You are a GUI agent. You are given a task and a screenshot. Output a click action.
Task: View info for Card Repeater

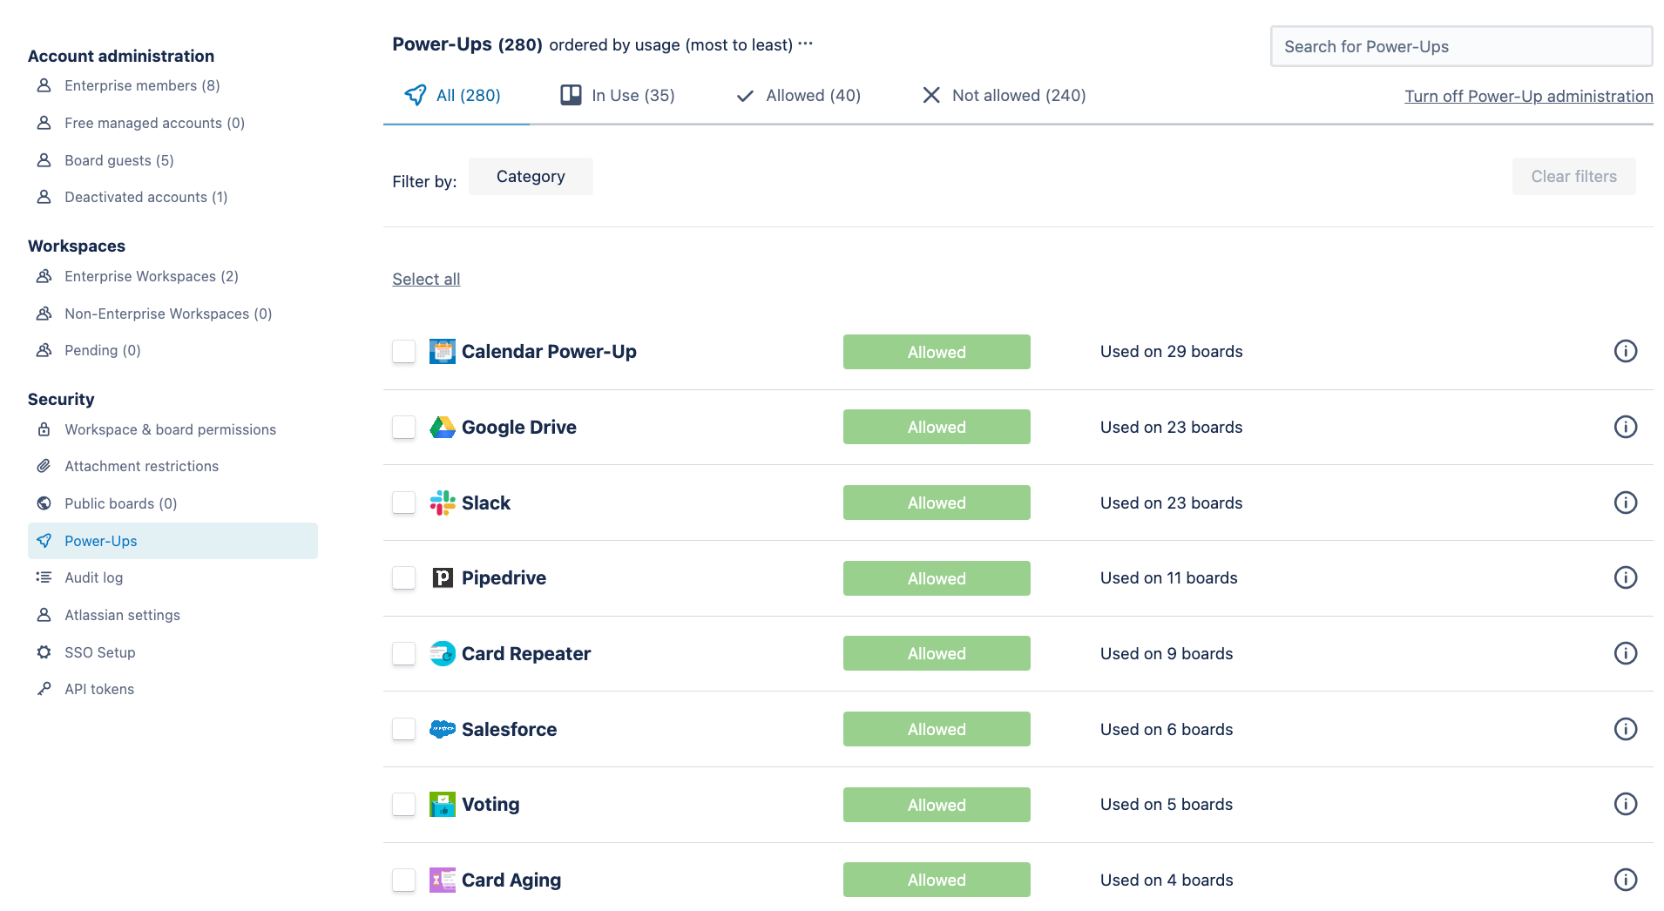point(1626,653)
